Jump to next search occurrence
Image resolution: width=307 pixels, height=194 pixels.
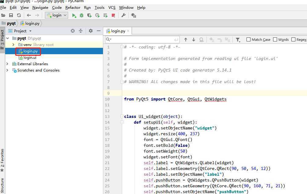[x=194, y=40]
